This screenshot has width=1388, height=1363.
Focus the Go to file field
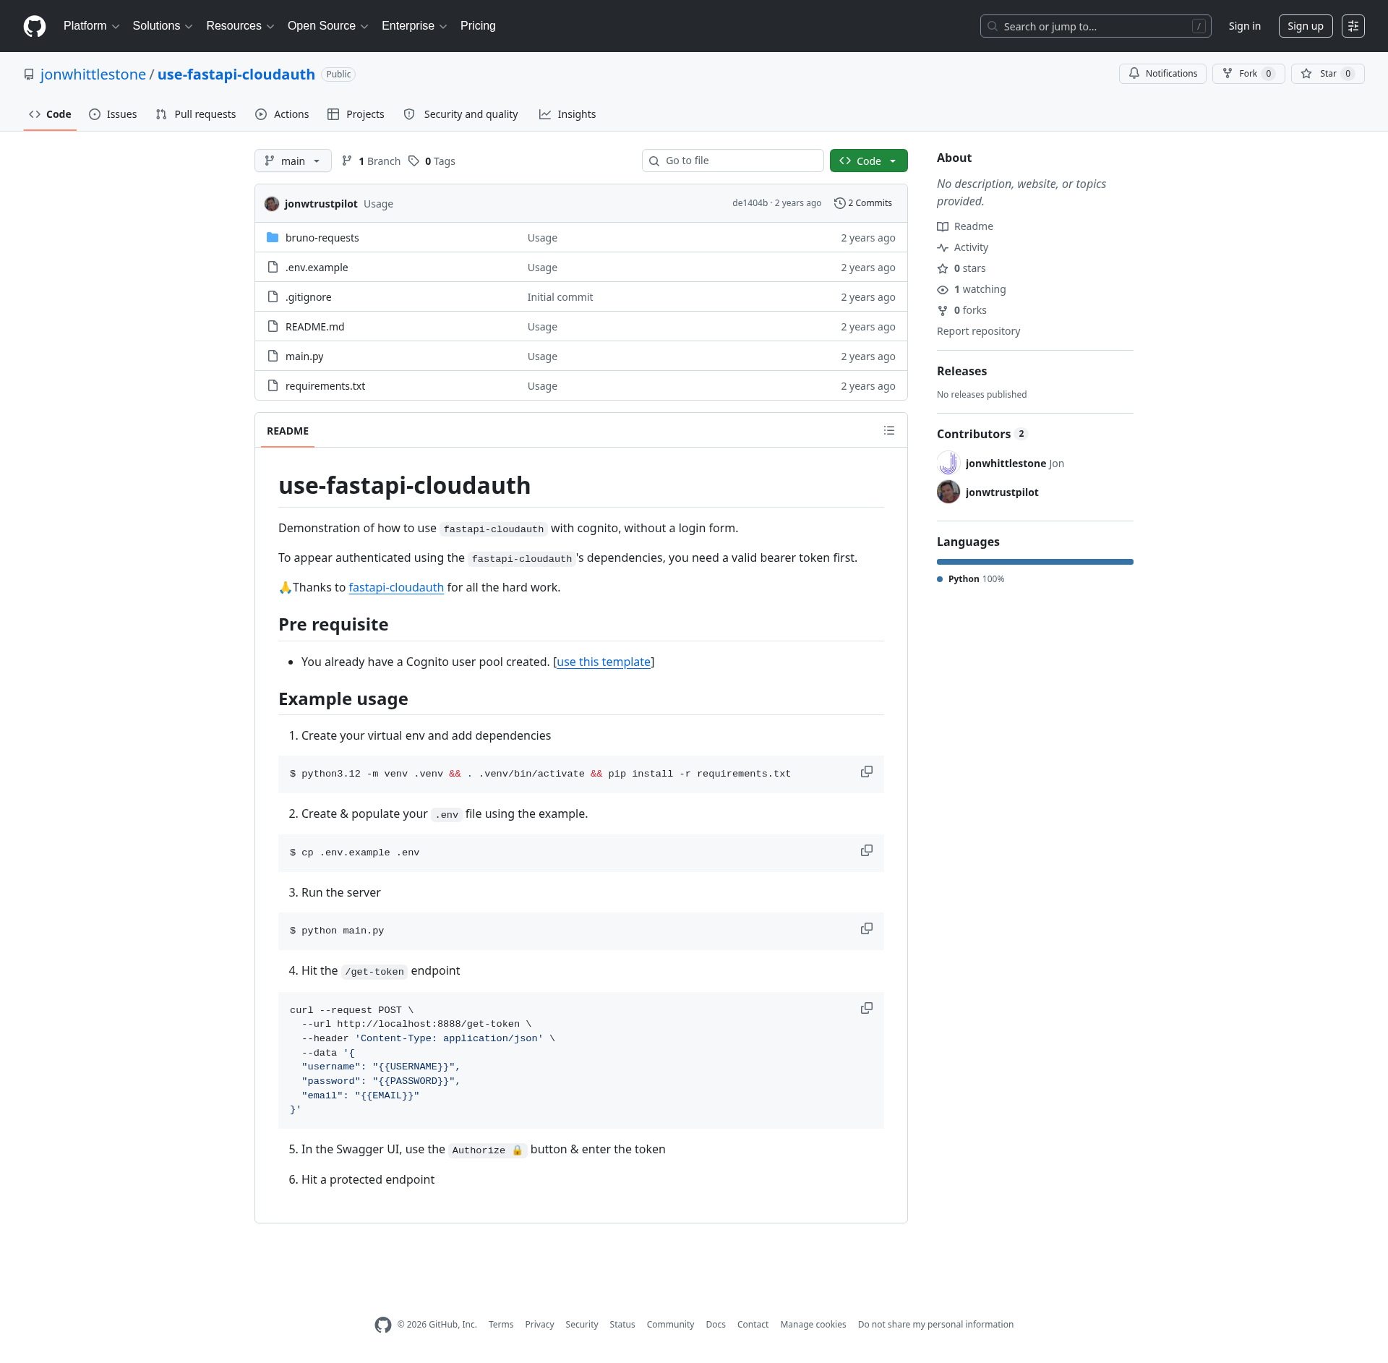point(732,161)
